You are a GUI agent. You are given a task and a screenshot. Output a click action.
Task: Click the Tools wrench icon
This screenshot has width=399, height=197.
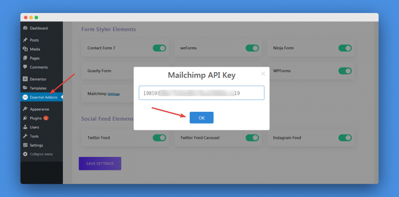tap(25, 136)
